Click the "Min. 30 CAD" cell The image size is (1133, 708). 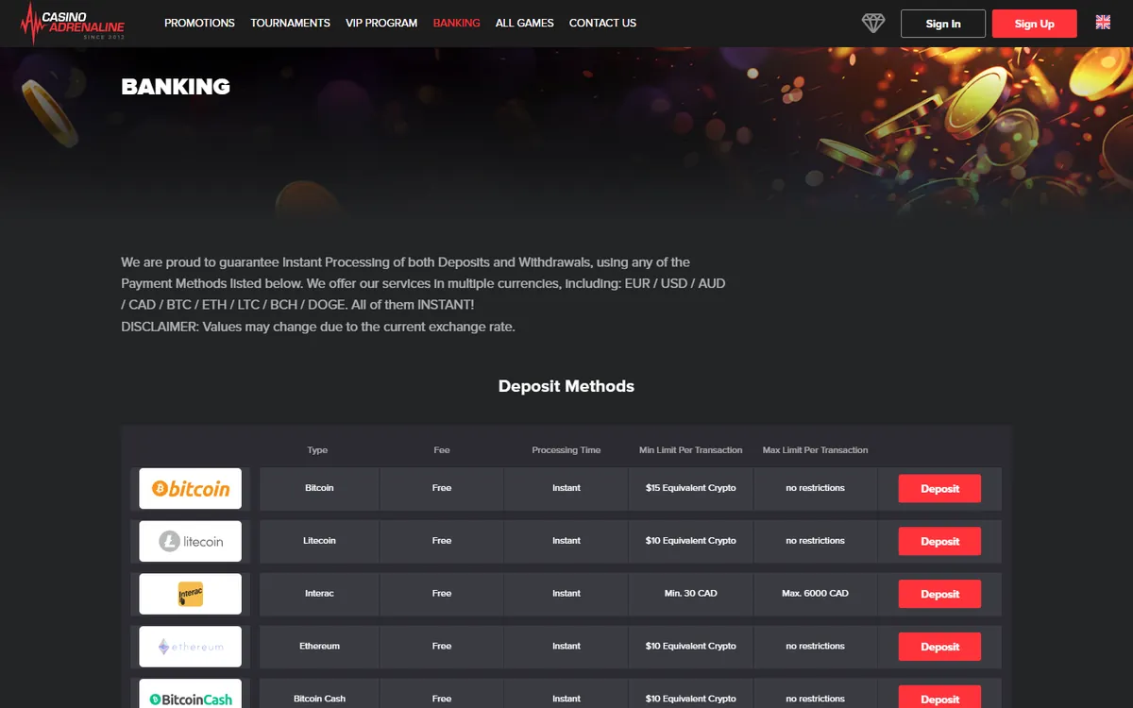pyautogui.click(x=691, y=594)
